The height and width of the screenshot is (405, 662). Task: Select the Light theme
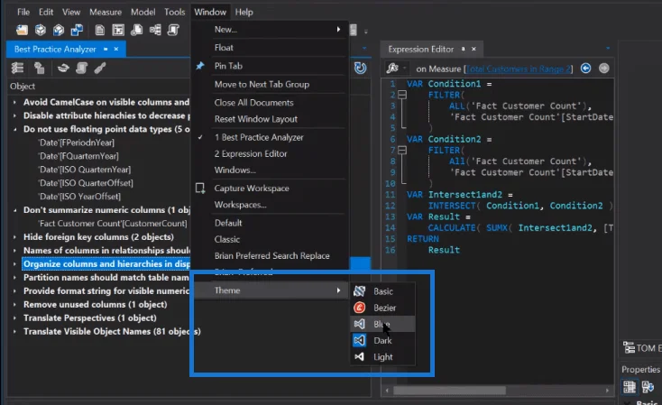(382, 357)
